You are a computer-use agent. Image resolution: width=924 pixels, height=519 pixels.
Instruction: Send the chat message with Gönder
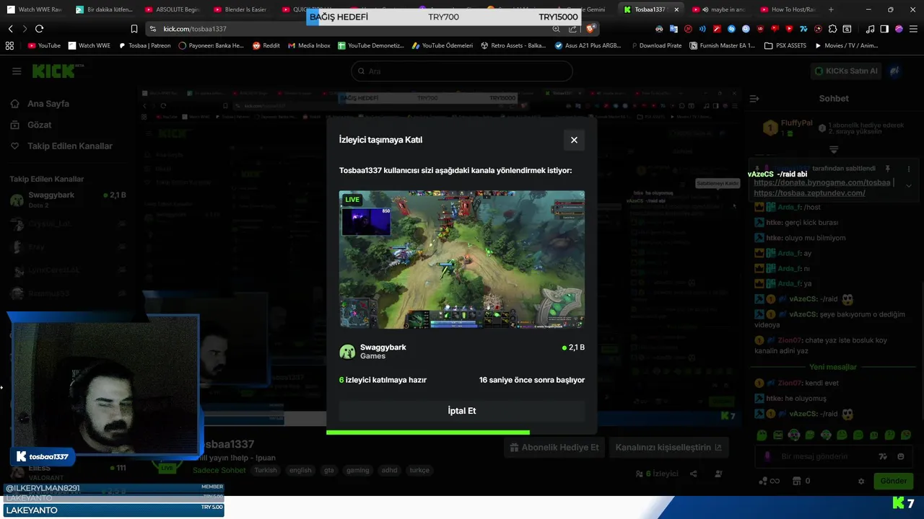pos(893,481)
